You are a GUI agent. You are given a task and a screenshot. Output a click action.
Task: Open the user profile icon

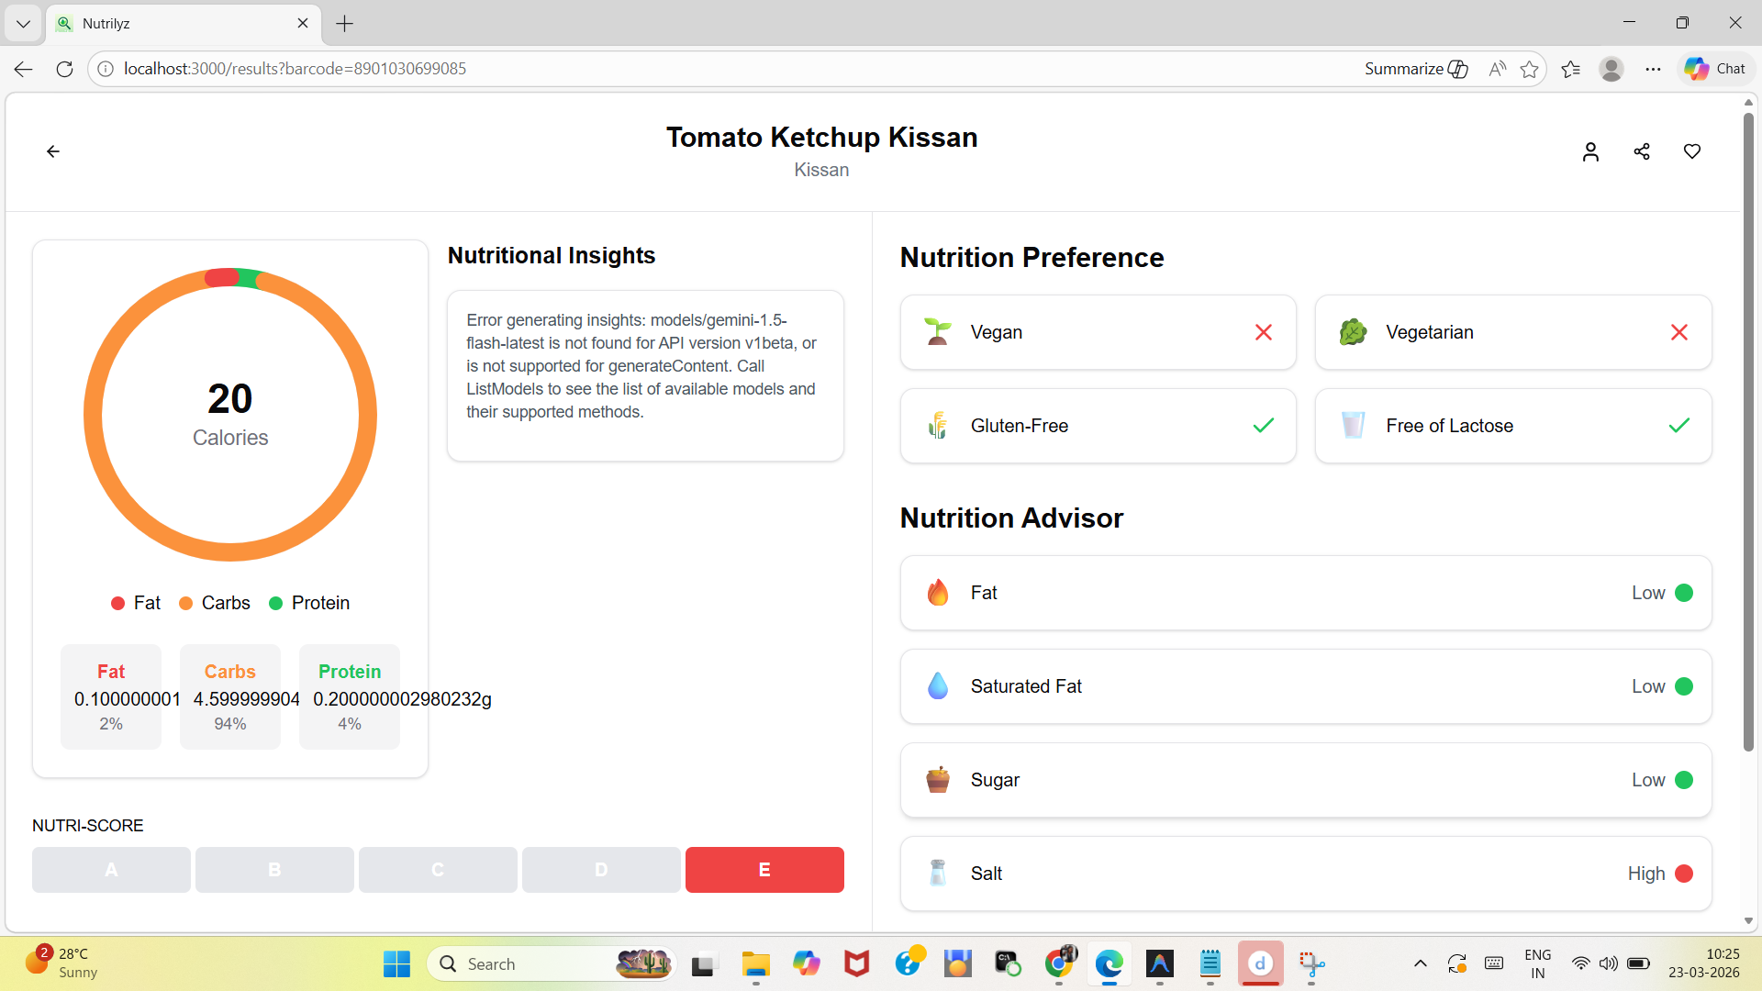(1590, 151)
